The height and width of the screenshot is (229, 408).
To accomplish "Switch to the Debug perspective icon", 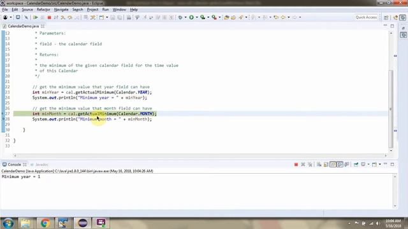I will click(x=403, y=17).
